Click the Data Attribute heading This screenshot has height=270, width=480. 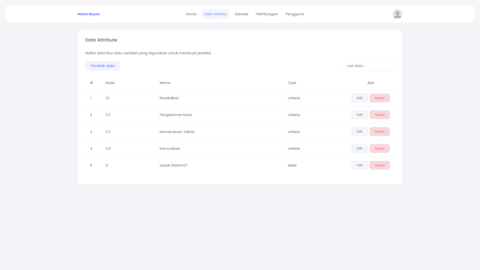[x=101, y=40]
